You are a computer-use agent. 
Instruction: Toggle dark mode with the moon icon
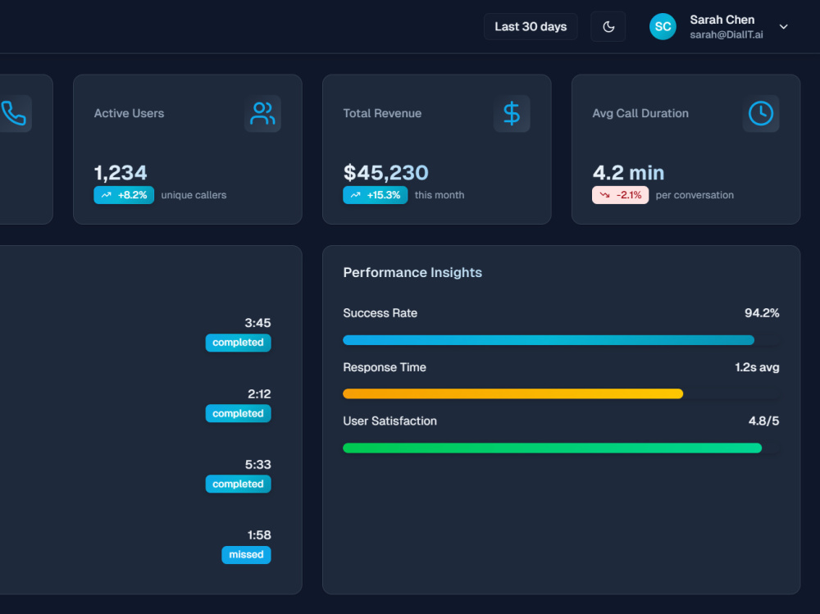[608, 27]
